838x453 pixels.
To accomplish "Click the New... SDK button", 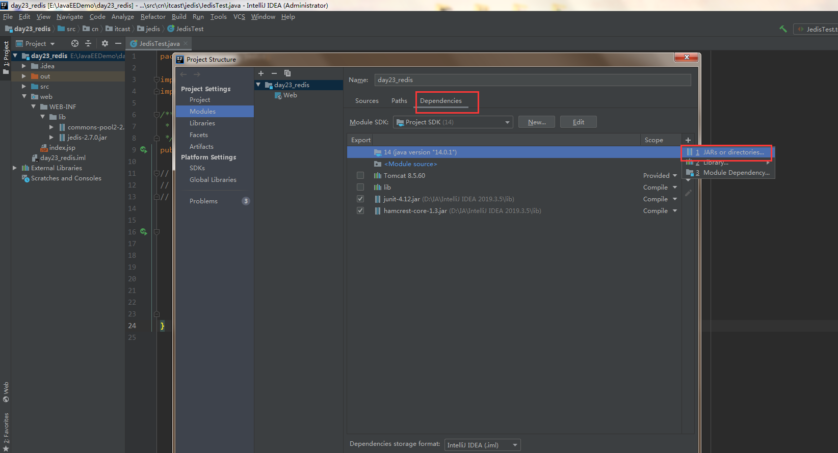I will (537, 122).
